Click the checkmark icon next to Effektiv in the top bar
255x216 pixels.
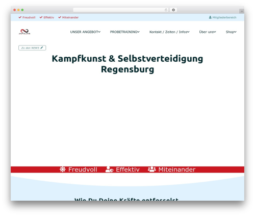coord(41,17)
